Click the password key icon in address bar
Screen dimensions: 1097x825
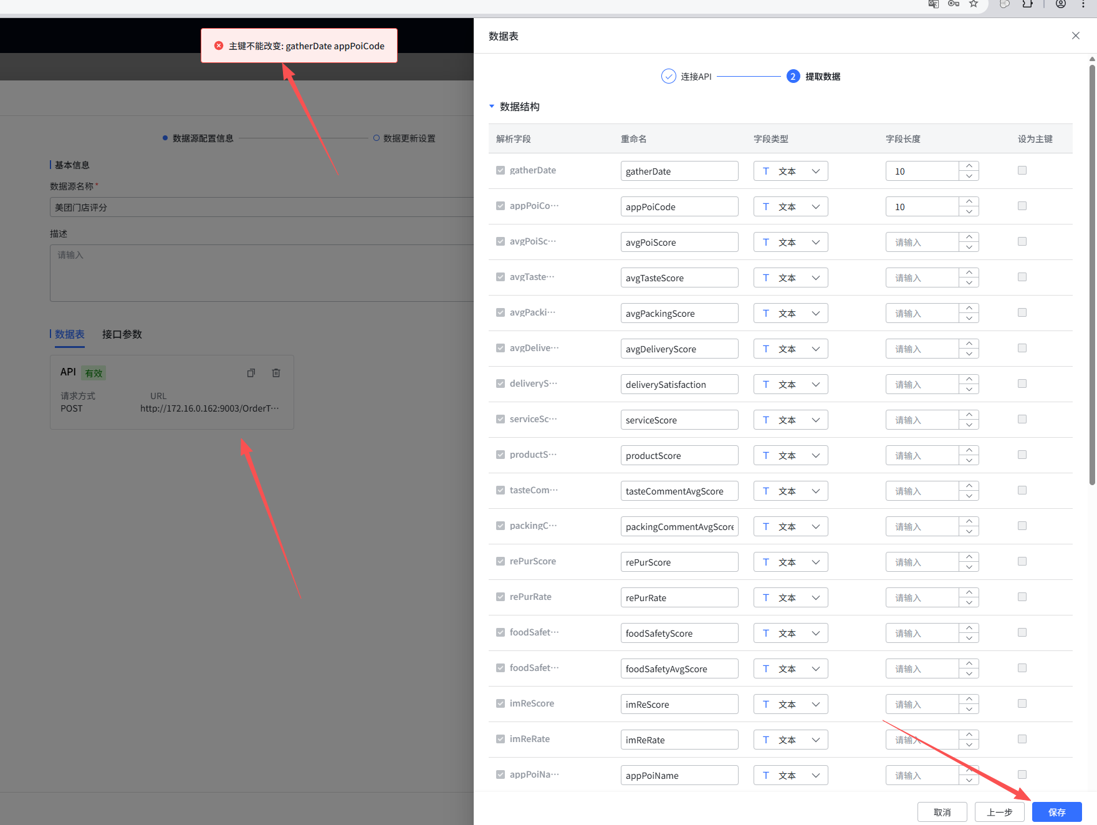(x=954, y=4)
